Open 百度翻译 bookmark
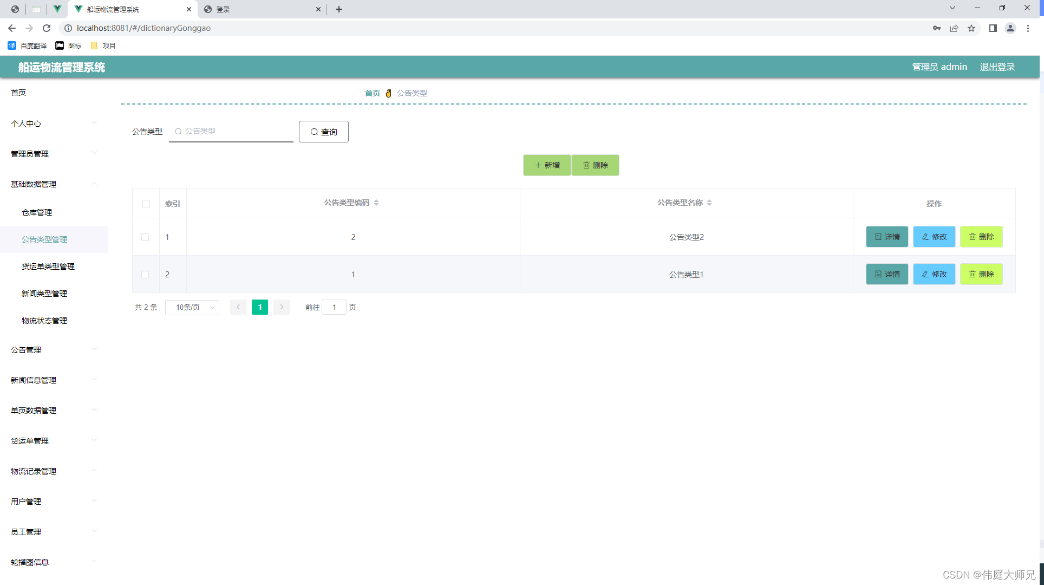This screenshot has width=1044, height=585. [x=27, y=45]
